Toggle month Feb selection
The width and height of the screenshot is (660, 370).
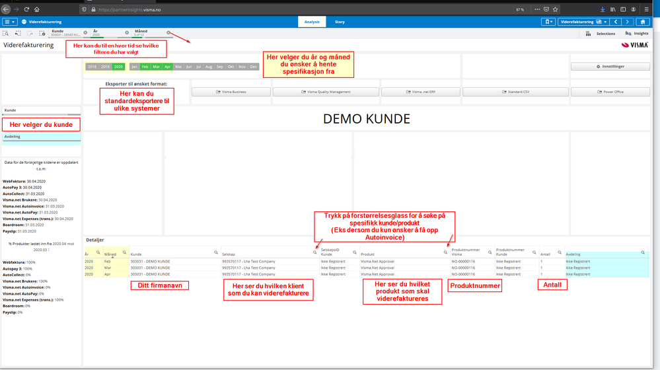tap(145, 67)
